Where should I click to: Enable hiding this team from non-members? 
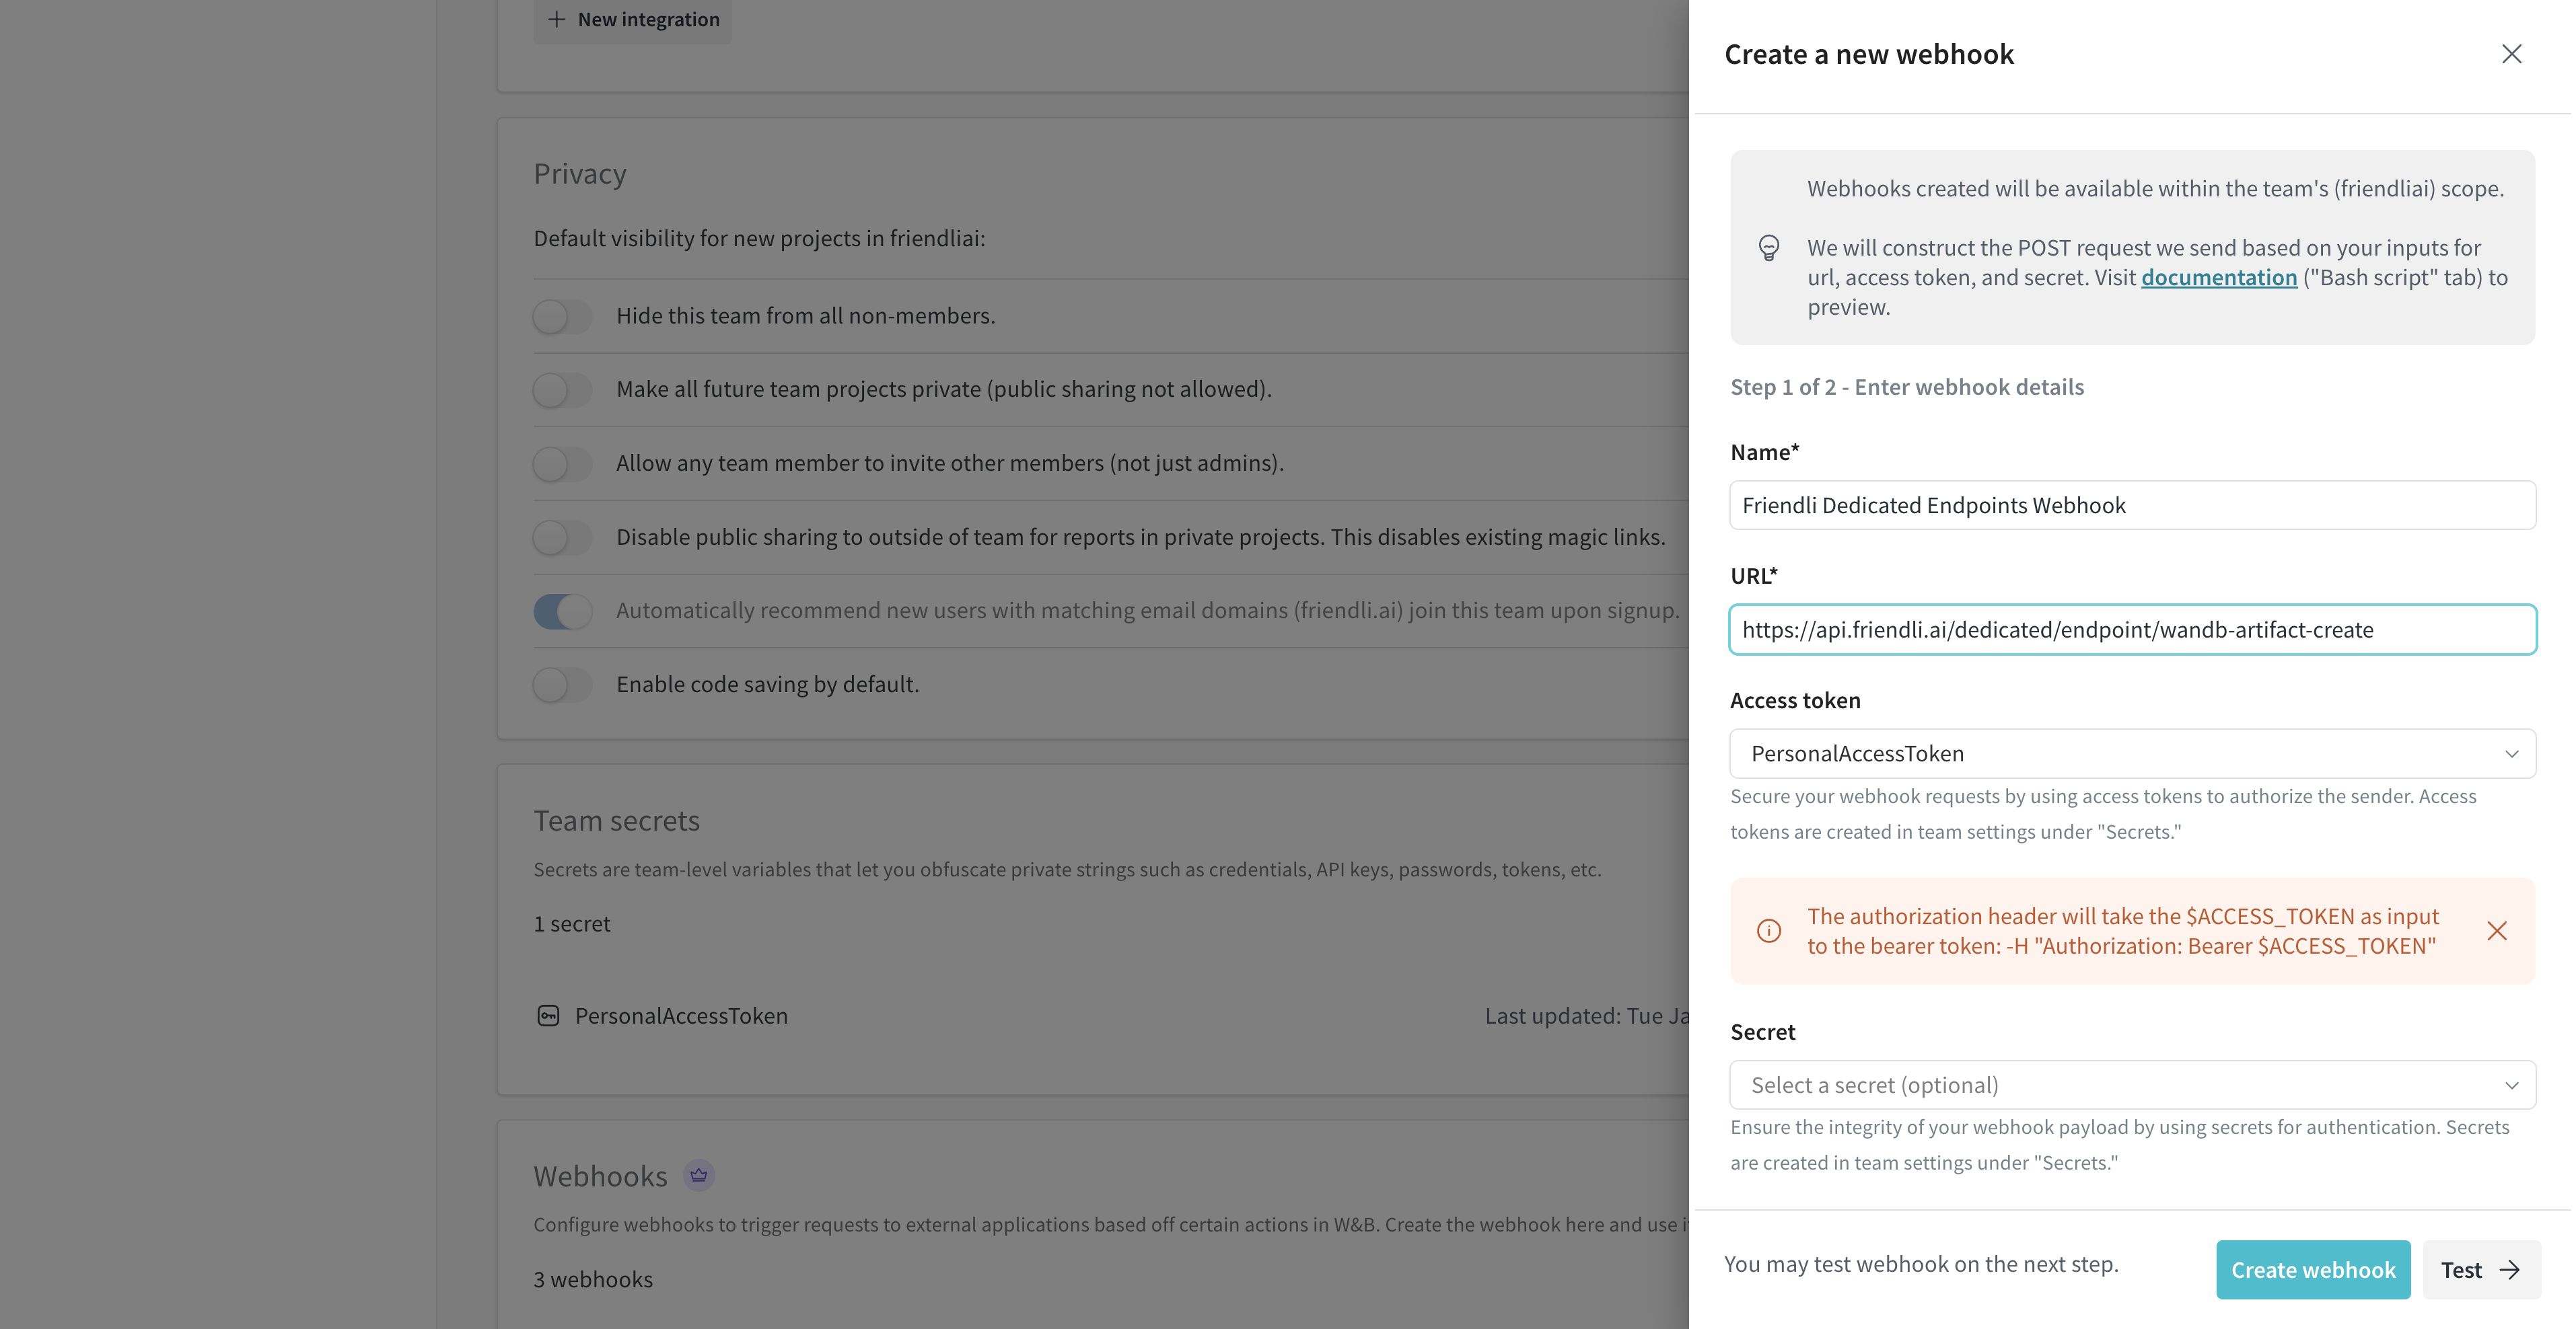click(x=562, y=315)
